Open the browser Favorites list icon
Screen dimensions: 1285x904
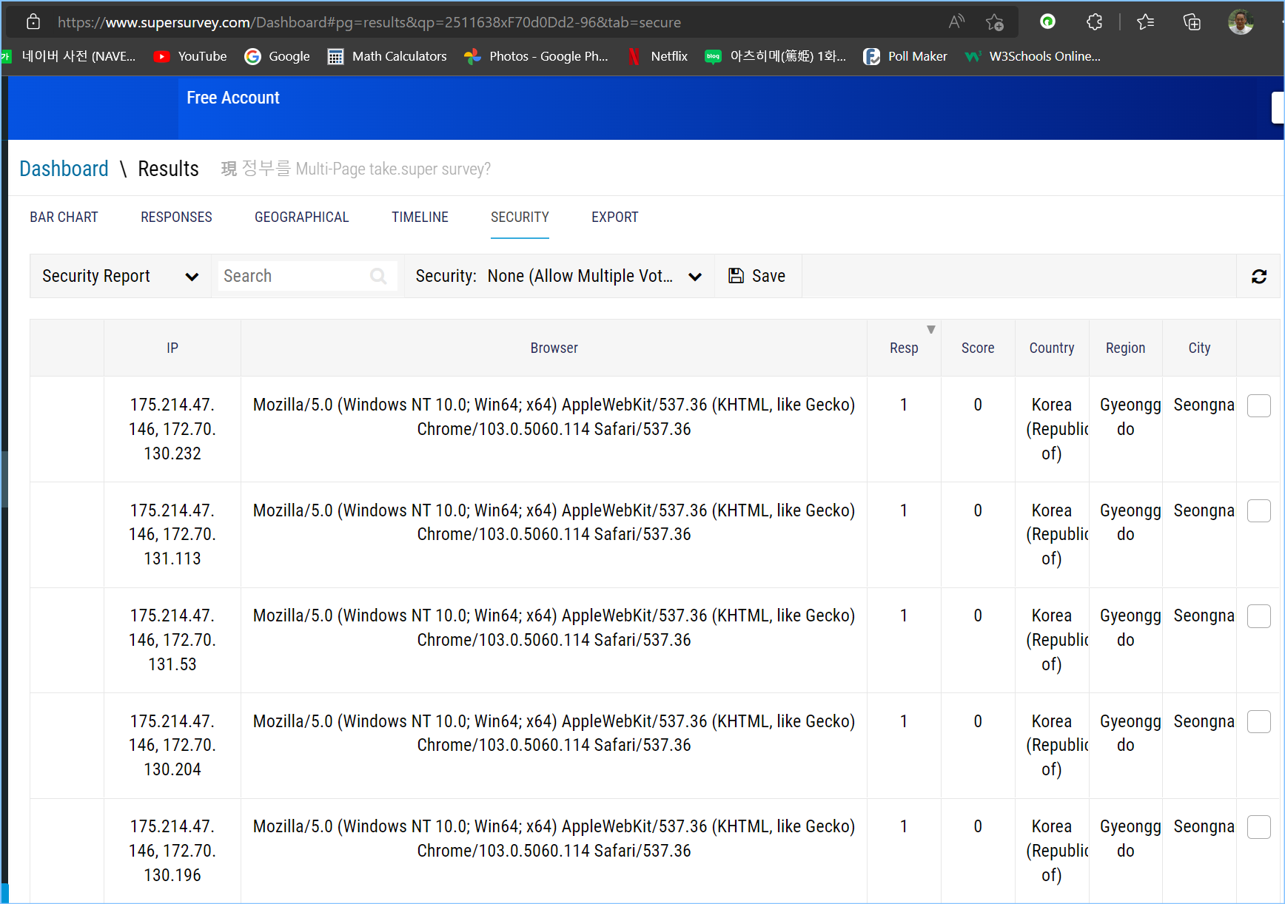[1145, 22]
